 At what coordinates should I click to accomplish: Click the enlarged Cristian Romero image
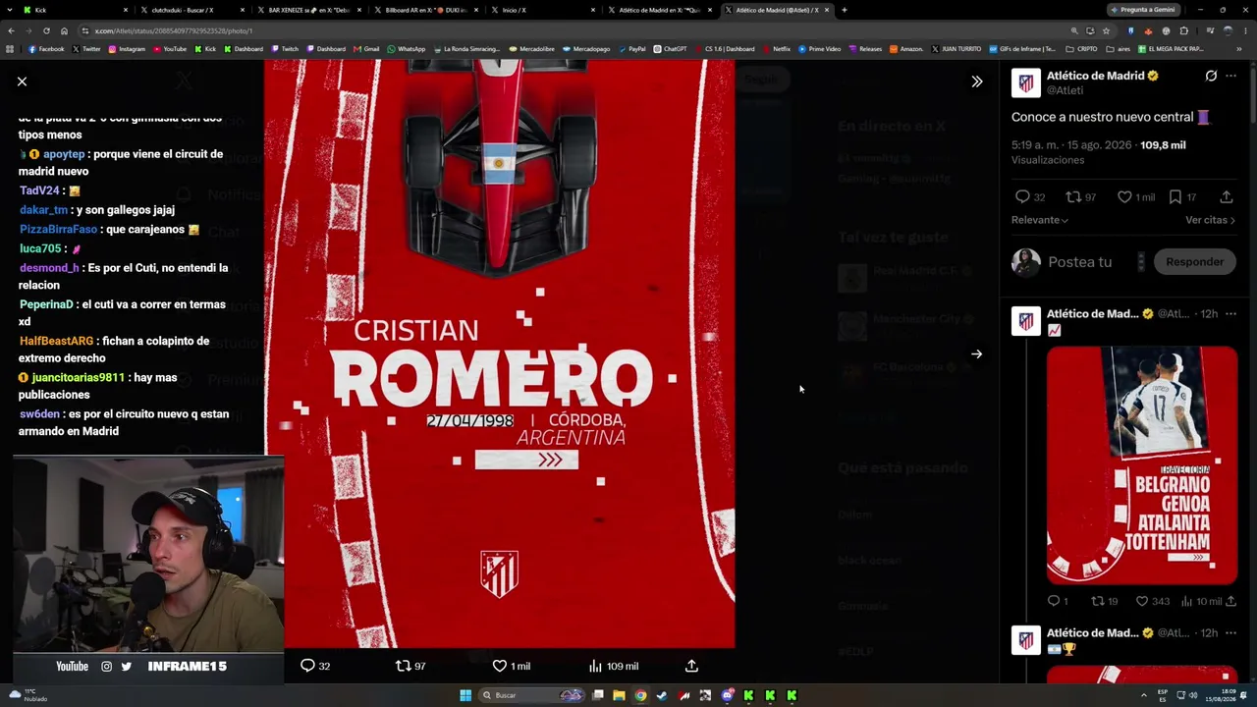click(499, 353)
